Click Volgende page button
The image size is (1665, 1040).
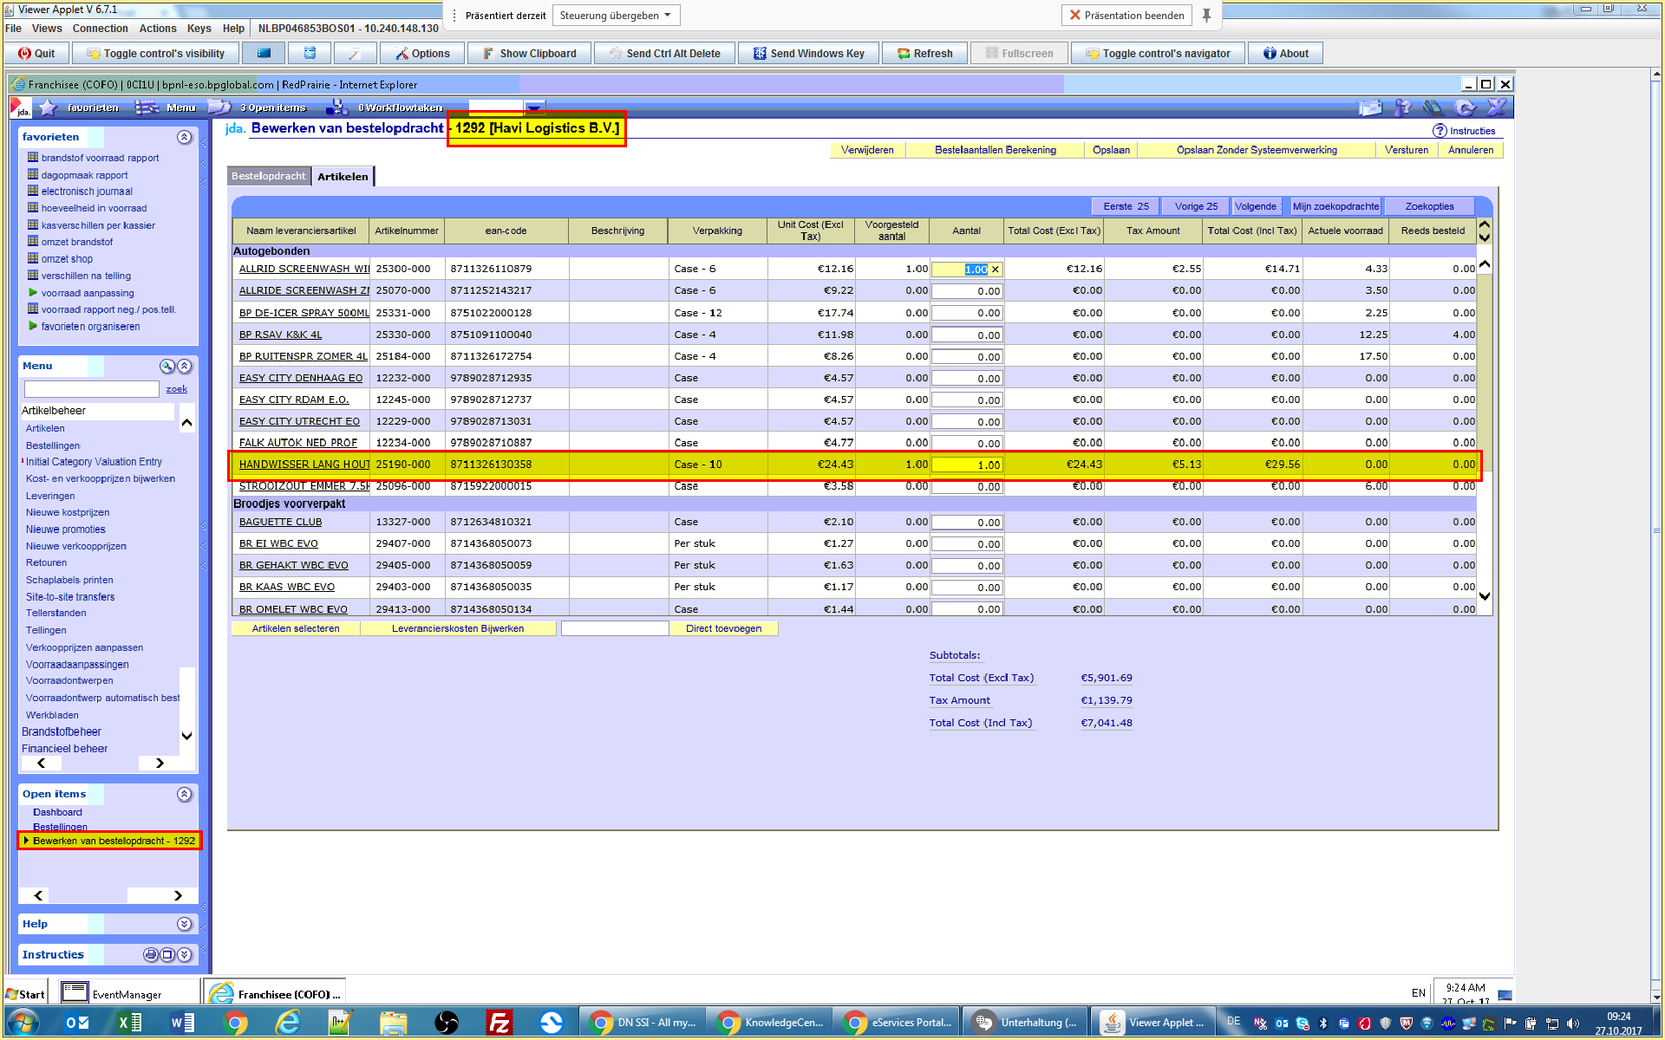(x=1256, y=206)
